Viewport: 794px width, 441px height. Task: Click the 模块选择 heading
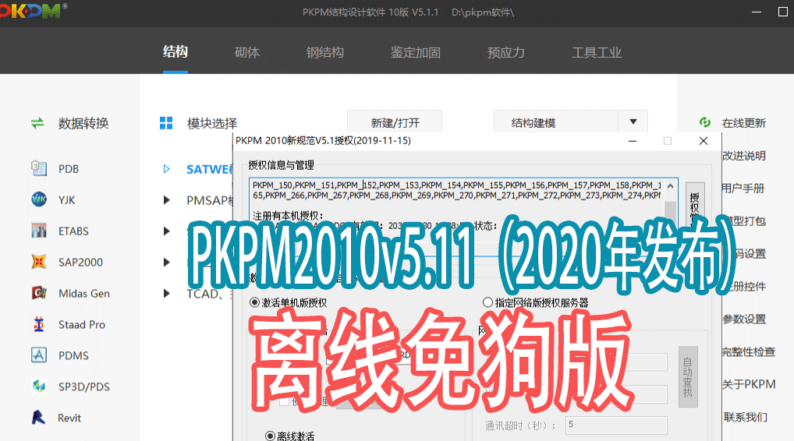(211, 123)
